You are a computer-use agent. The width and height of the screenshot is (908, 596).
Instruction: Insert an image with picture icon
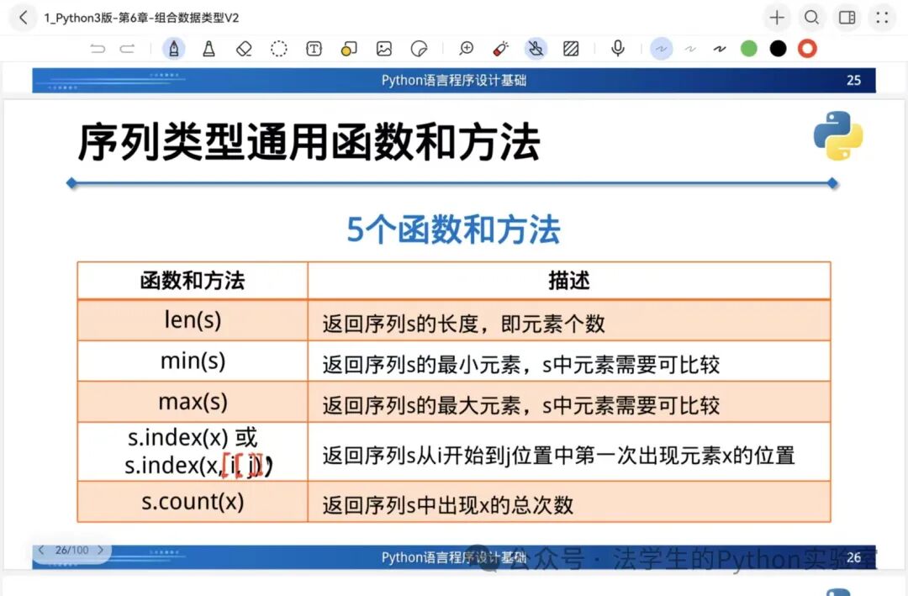[x=384, y=49]
